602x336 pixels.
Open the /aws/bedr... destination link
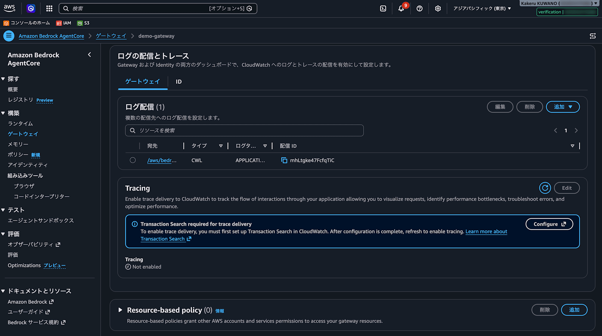162,160
